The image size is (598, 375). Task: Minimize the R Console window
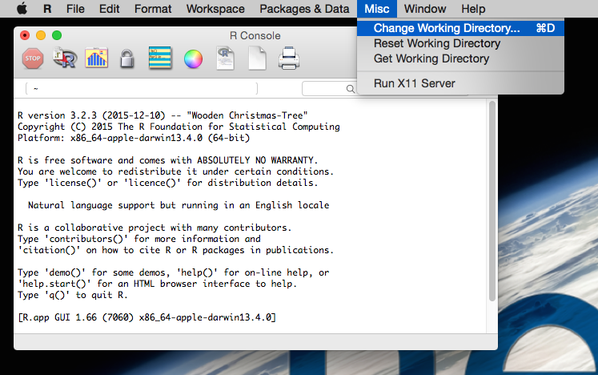[41, 35]
